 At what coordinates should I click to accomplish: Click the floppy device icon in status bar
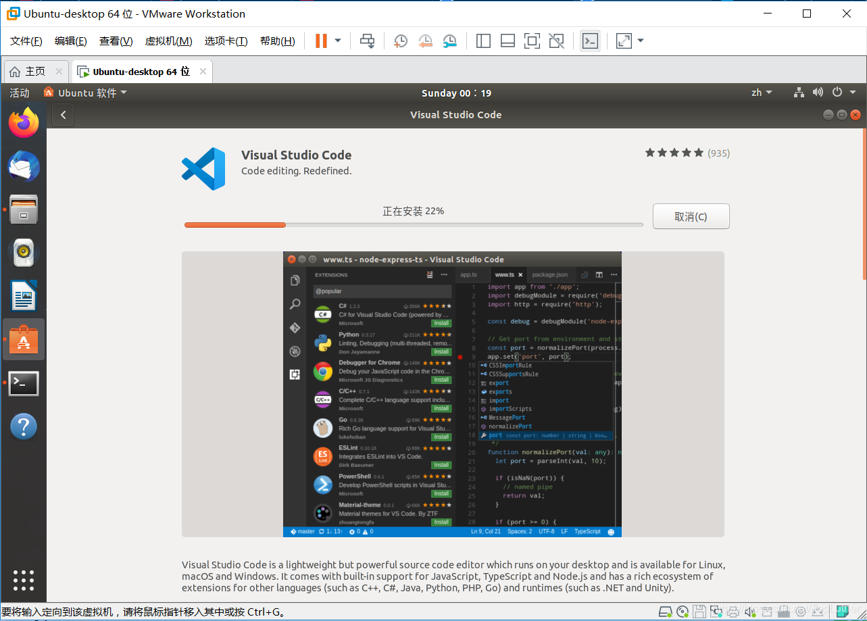699,612
